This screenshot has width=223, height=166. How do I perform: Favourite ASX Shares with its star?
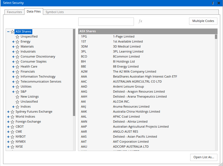point(13,32)
